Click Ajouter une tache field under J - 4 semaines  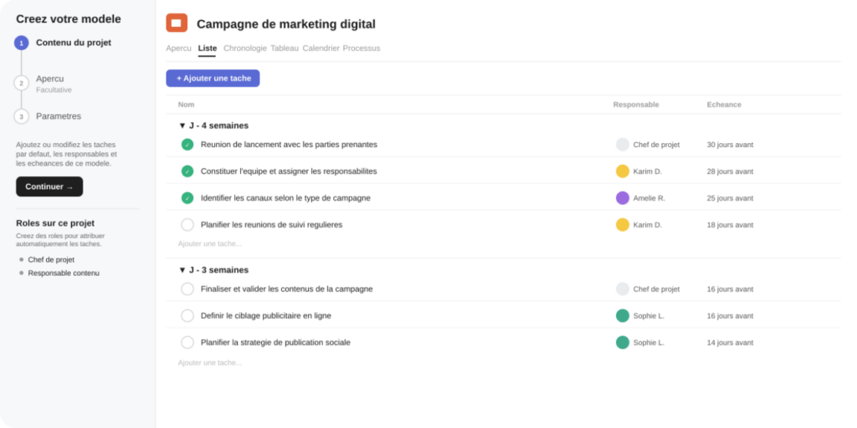pyautogui.click(x=210, y=244)
